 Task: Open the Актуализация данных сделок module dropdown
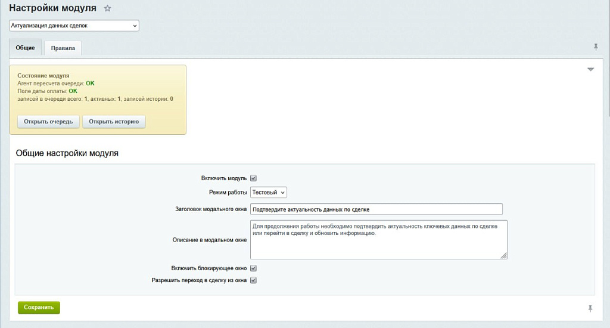74,26
